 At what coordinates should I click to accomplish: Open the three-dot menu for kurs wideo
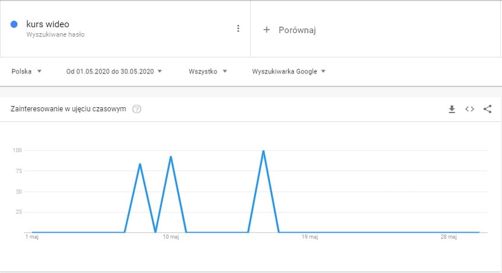pos(238,28)
